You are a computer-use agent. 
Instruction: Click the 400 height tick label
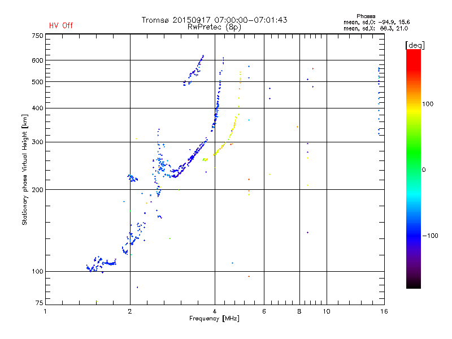click(37, 108)
